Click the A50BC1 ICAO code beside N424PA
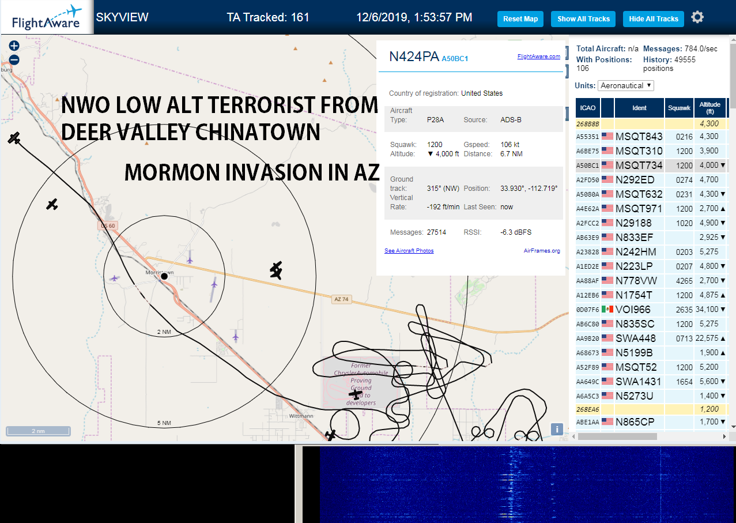The image size is (736, 523). pos(455,59)
